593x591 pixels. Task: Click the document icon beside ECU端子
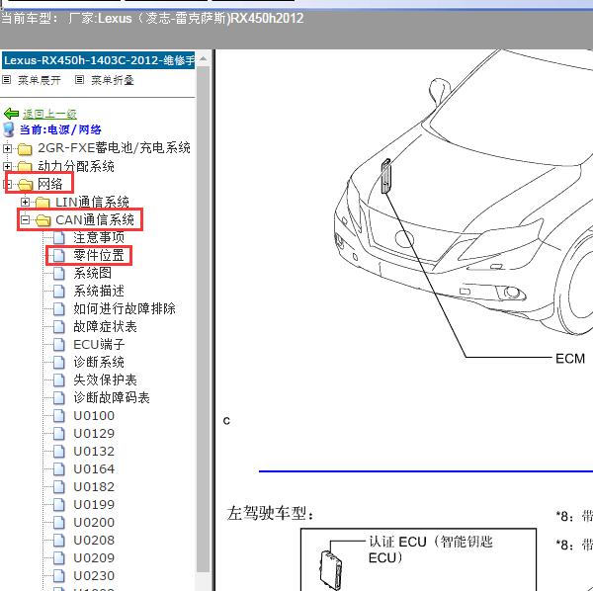tap(59, 344)
